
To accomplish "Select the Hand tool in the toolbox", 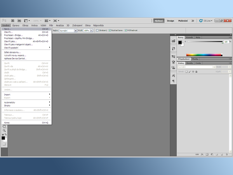I will click(x=4, y=126).
